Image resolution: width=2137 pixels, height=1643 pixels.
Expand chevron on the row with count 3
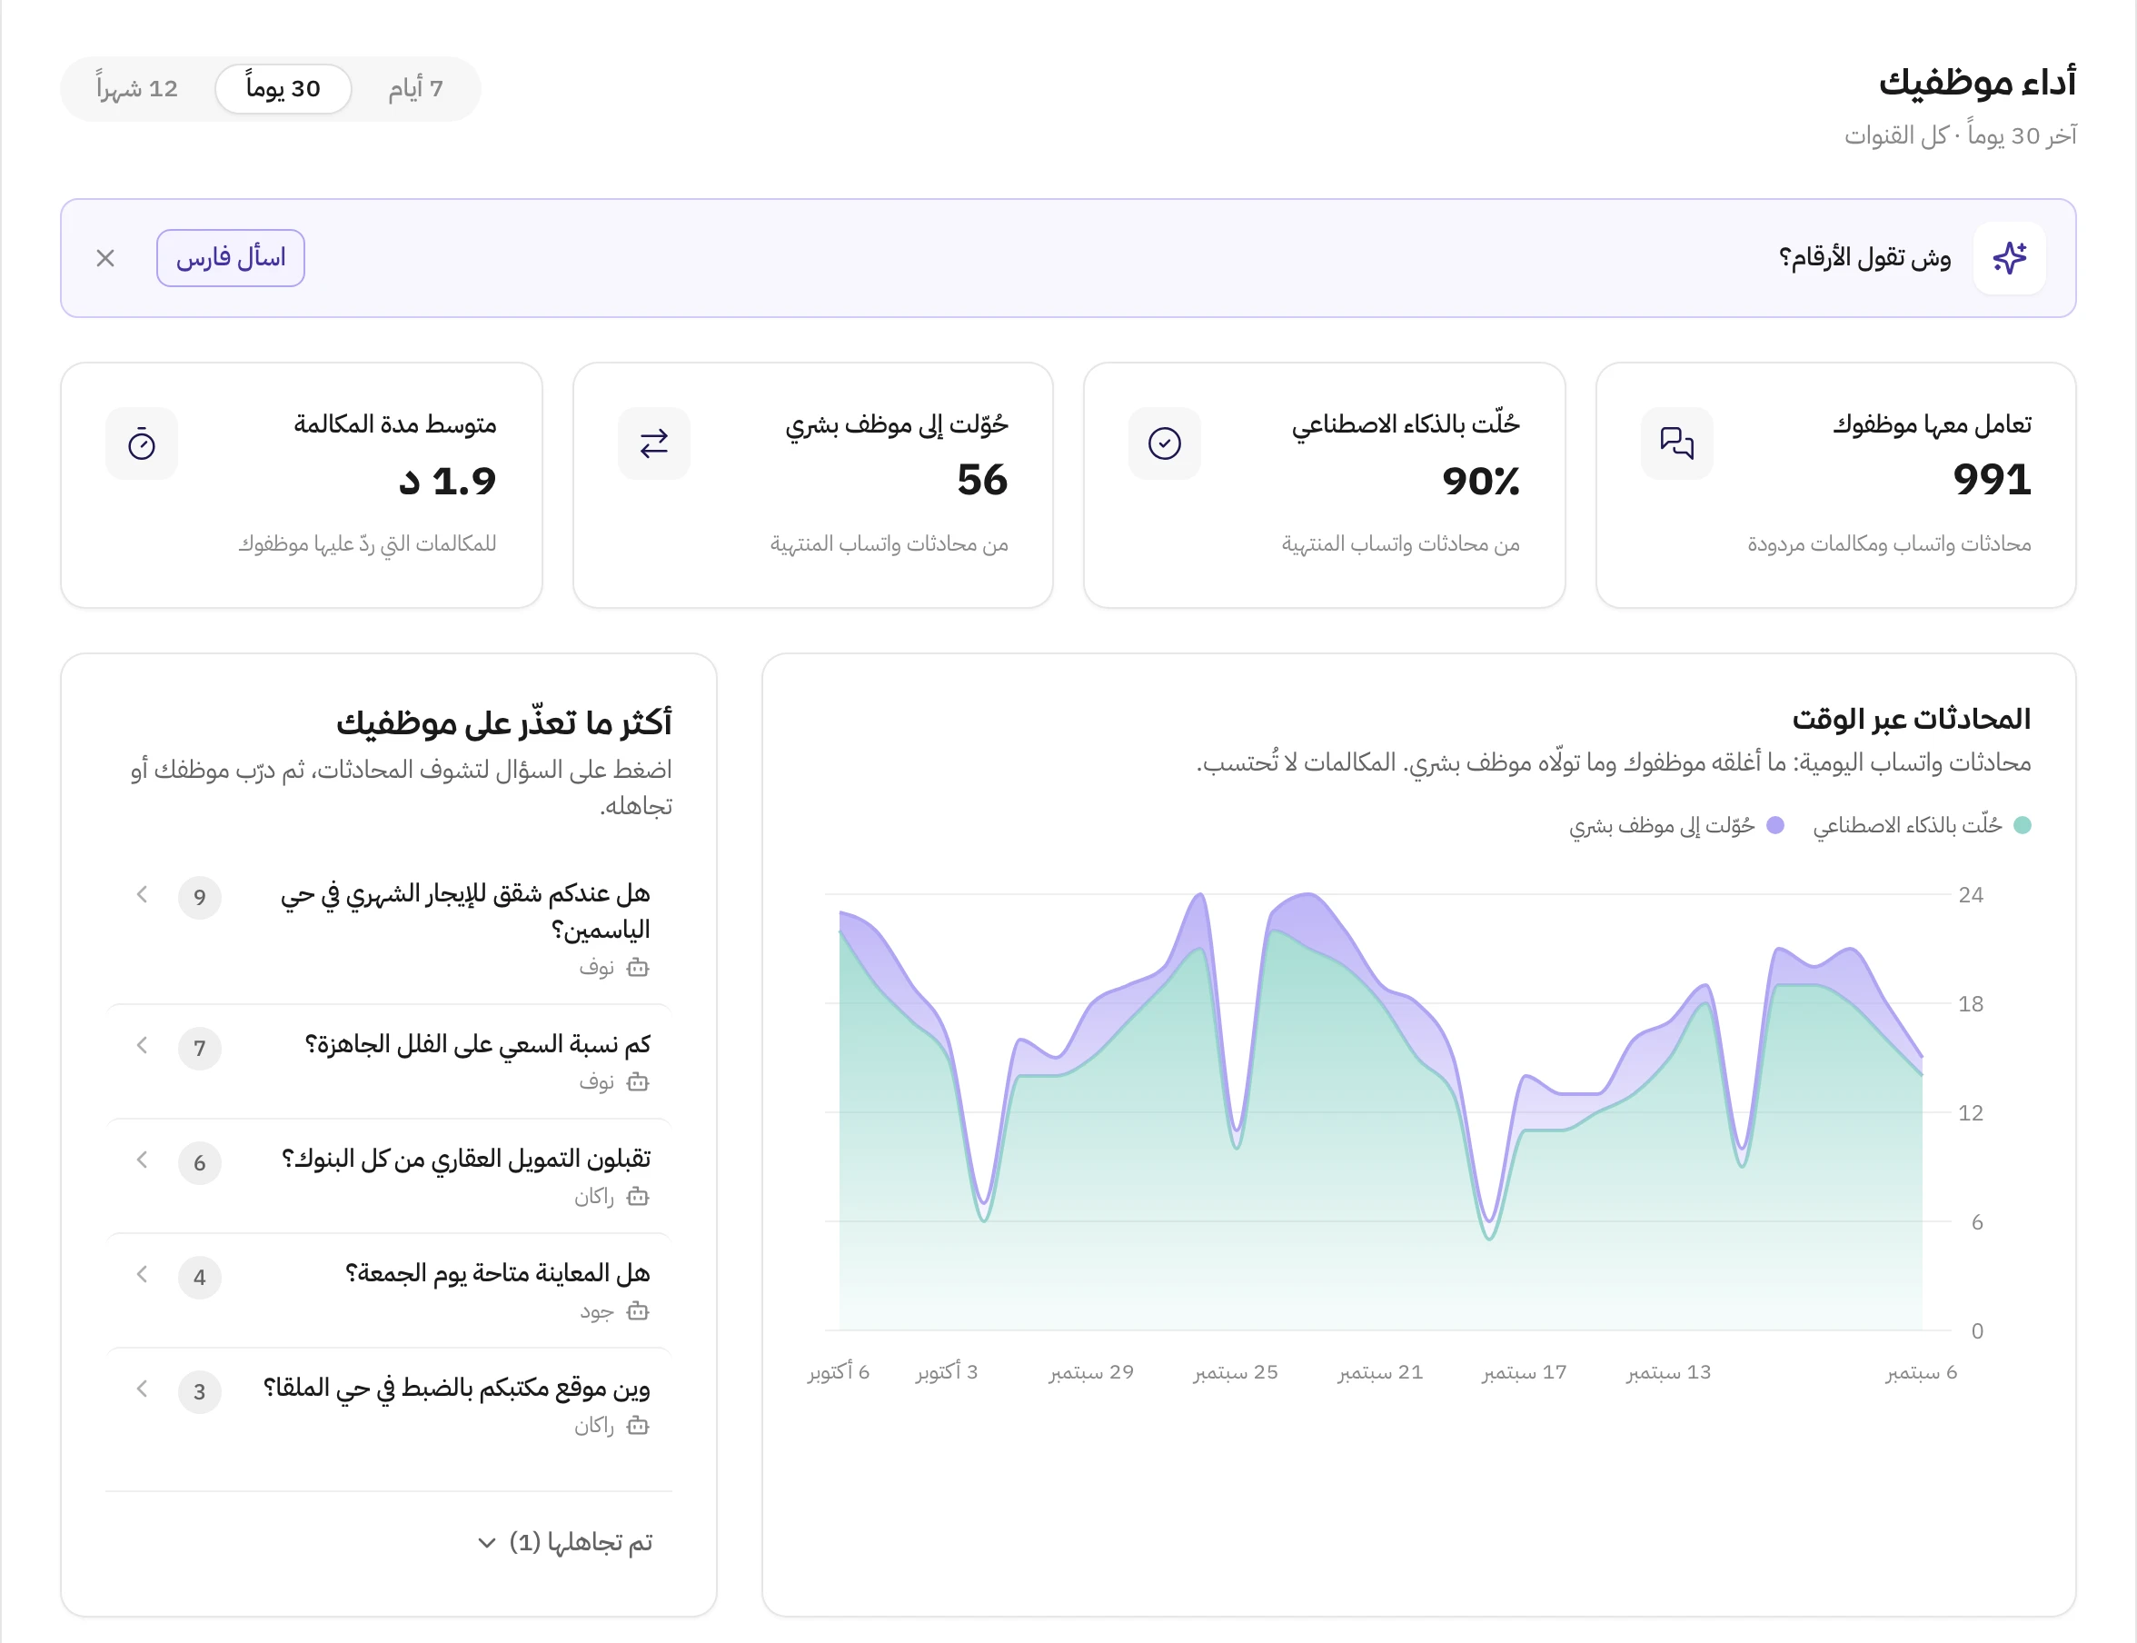pyautogui.click(x=142, y=1388)
